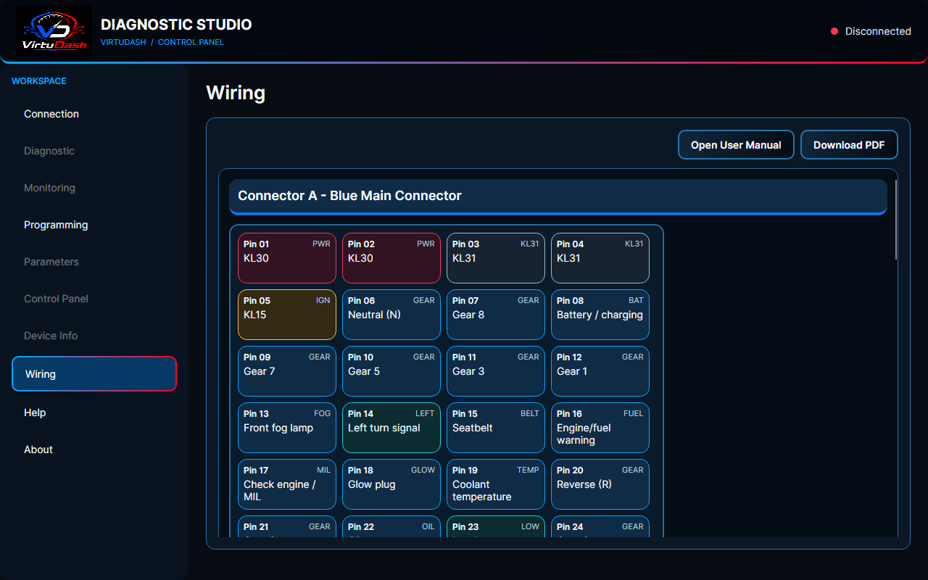The image size is (928, 580).
Task: Select the Pin 08 Battery / charging card
Action: click(x=600, y=315)
